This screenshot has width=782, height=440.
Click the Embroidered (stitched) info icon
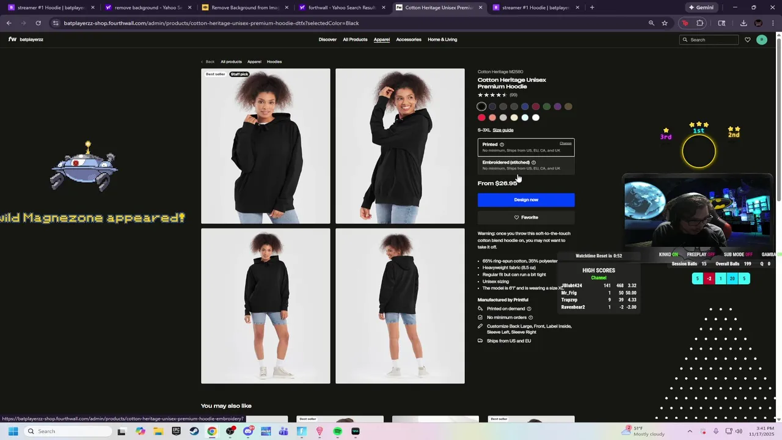tap(533, 163)
